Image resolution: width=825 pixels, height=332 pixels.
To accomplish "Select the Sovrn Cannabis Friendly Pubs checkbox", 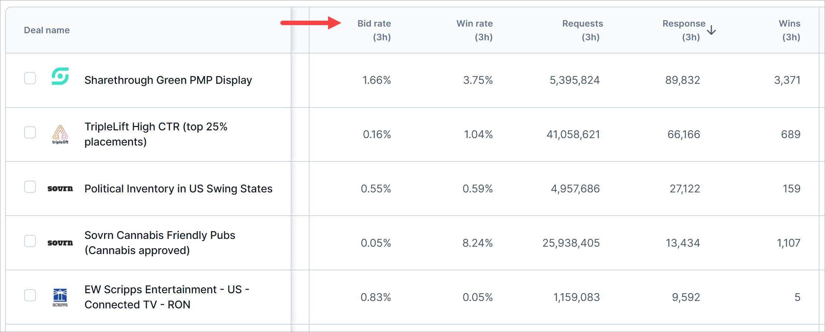I will pyautogui.click(x=30, y=241).
